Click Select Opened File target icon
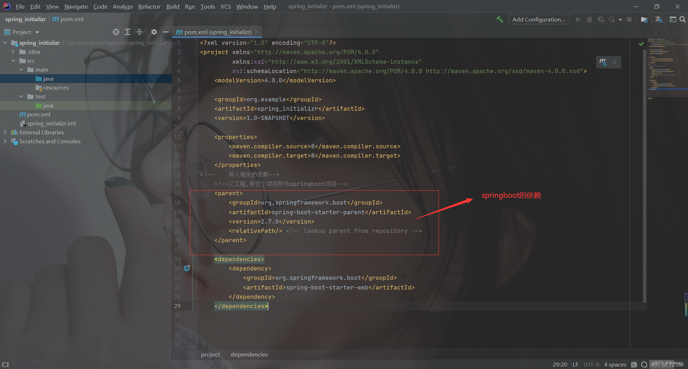The width and height of the screenshot is (688, 369). pyautogui.click(x=116, y=32)
